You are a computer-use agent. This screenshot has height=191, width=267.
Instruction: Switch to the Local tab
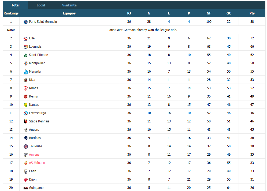41,5
